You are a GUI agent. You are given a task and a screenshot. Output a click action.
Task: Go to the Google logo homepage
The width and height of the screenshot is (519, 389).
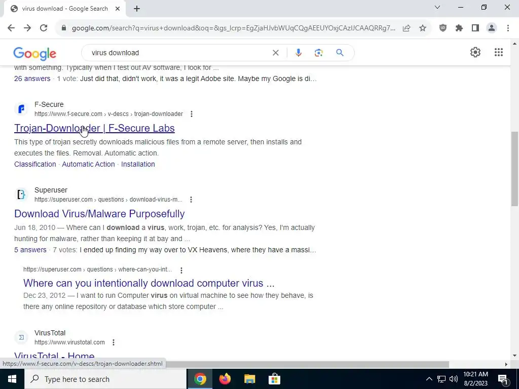click(x=35, y=53)
